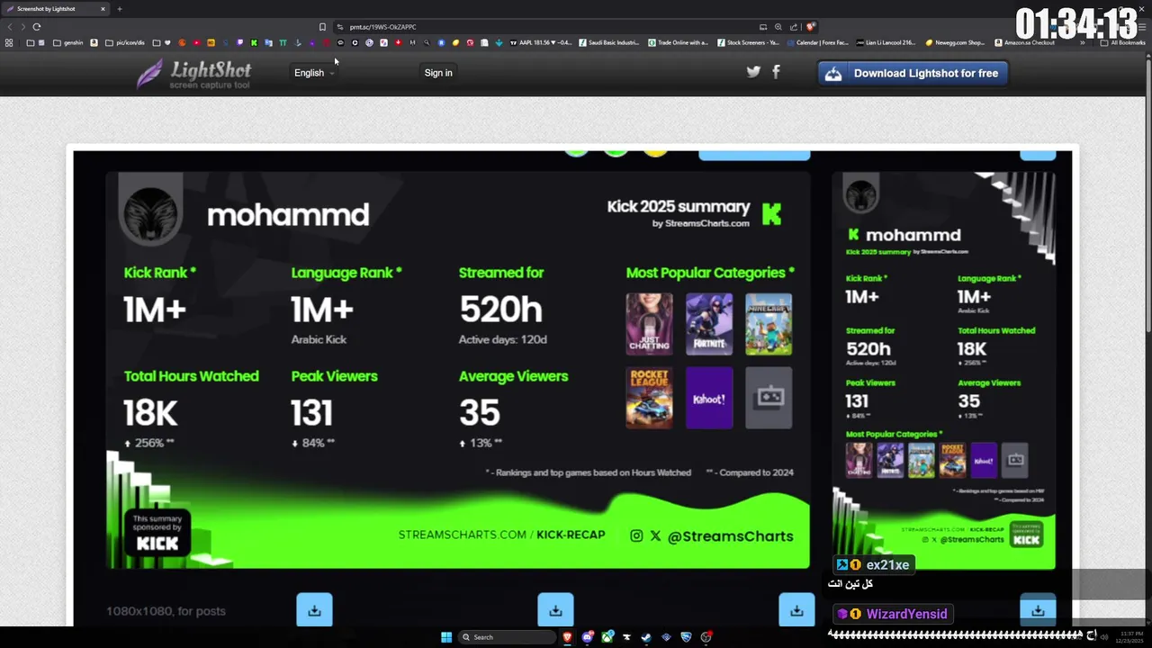Click the LightShot logo
The width and height of the screenshot is (1152, 648).
pyautogui.click(x=193, y=74)
